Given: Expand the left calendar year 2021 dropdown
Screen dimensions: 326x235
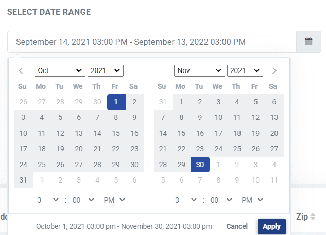Looking at the screenshot, I should [105, 70].
